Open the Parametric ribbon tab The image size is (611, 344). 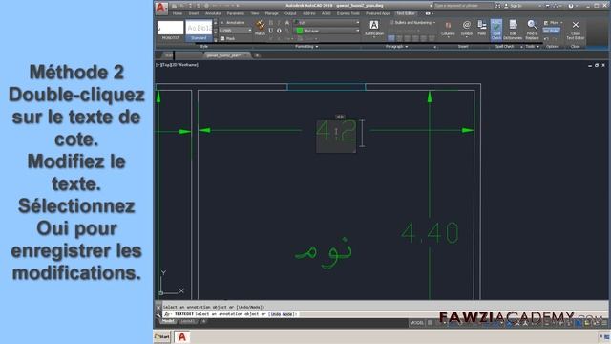pos(236,13)
